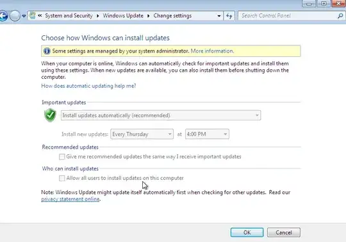Click the Back navigation arrow button
The height and width of the screenshot is (242, 346).
[3, 16]
